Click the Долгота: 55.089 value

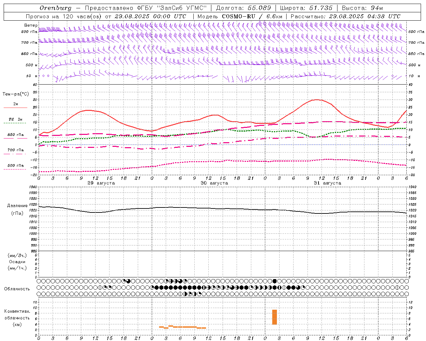click(244, 8)
